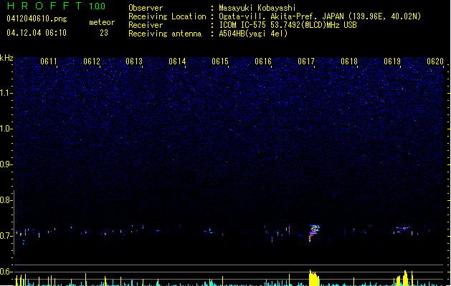Click the tall yellow intensity peak below 0617
Viewport: 451px width, 286px height.
314,277
